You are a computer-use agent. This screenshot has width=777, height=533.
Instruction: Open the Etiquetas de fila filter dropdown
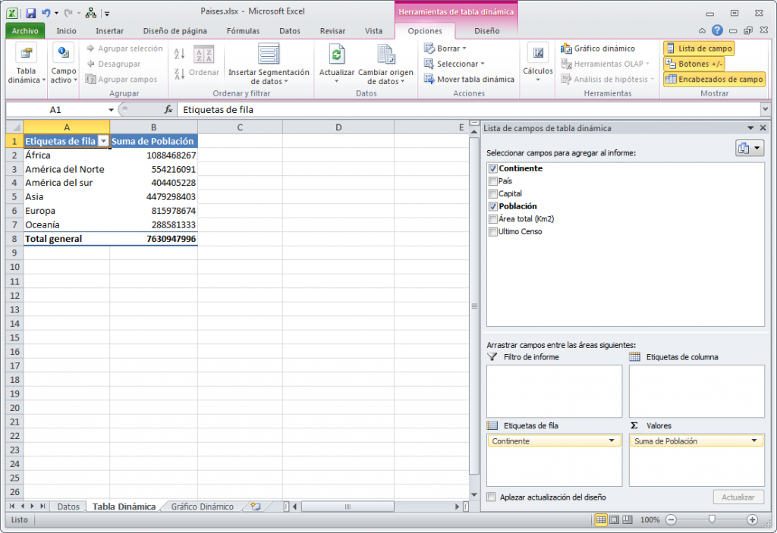[x=103, y=141]
